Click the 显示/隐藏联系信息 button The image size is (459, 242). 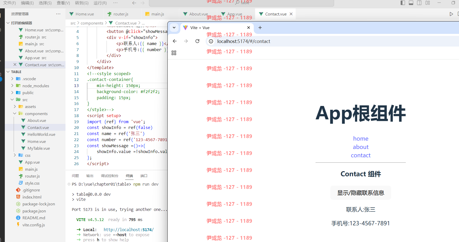361,193
